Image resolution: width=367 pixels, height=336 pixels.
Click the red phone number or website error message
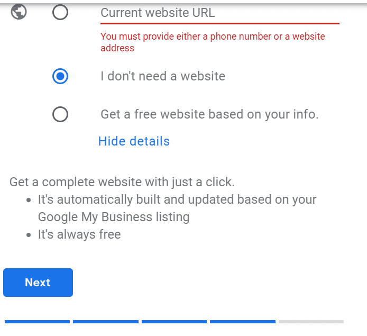click(213, 42)
